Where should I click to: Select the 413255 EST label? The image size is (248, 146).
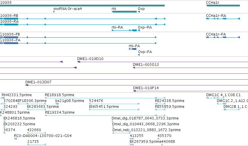[x=136, y=136]
